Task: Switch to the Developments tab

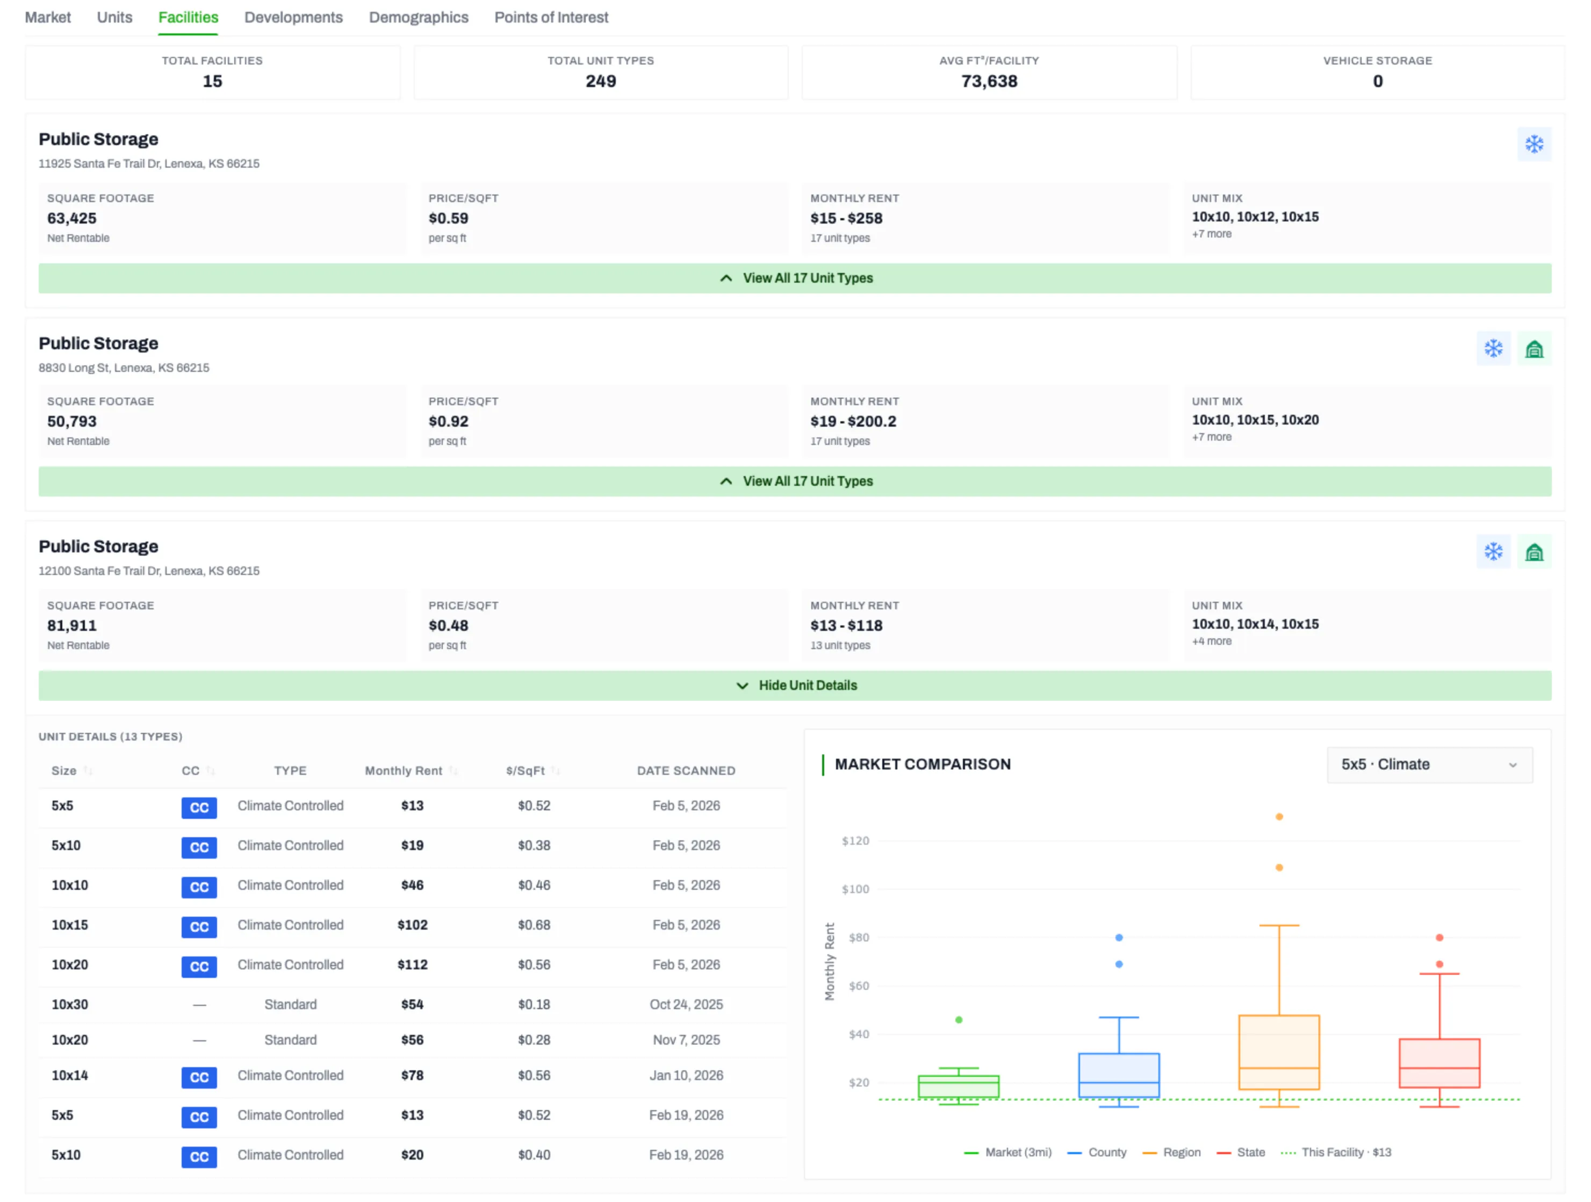Action: pos(293,17)
